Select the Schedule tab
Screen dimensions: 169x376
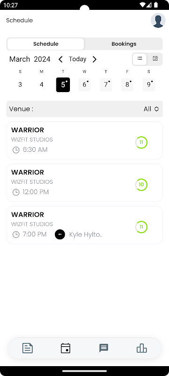tap(46, 44)
